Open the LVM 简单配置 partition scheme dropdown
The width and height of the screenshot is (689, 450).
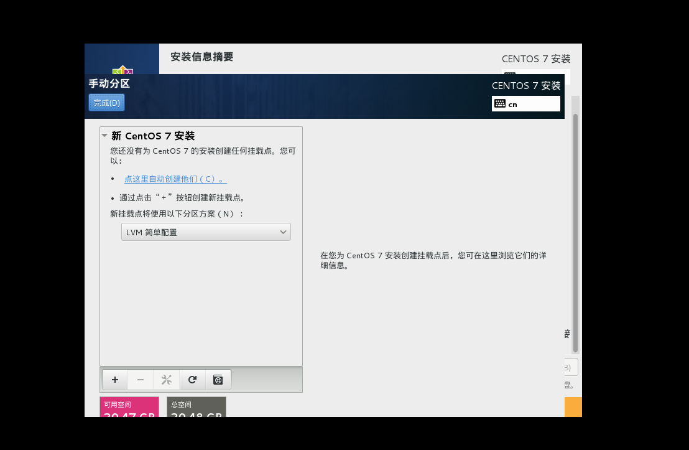pos(206,232)
